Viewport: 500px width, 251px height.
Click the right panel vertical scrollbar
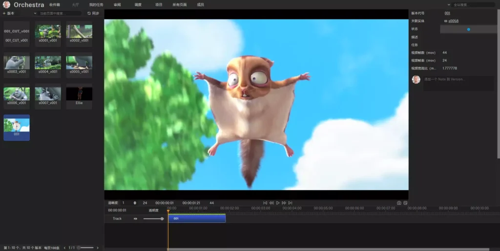coord(499,84)
